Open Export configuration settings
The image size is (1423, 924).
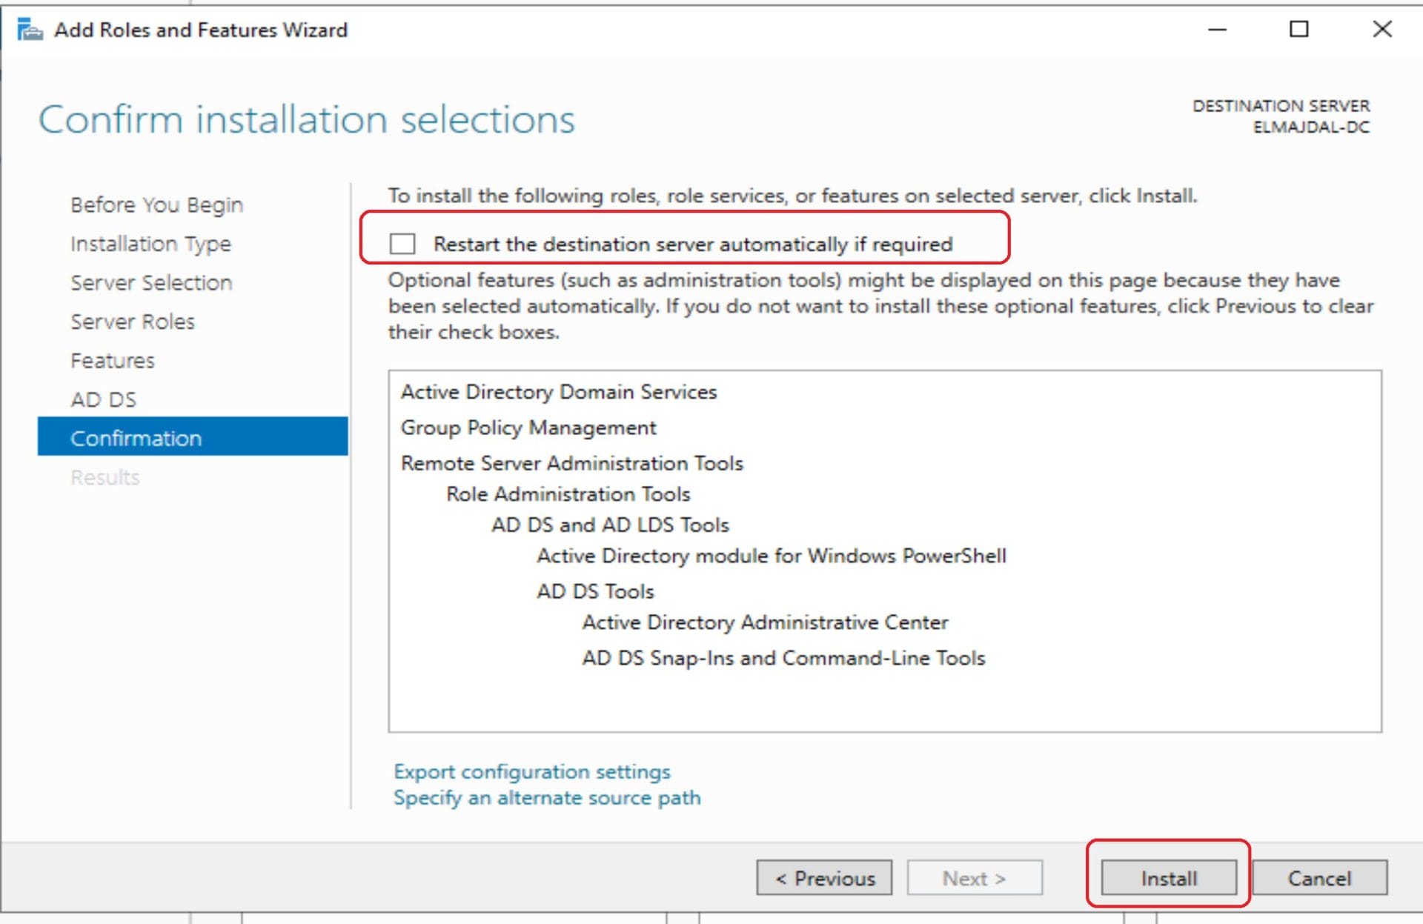click(x=532, y=771)
